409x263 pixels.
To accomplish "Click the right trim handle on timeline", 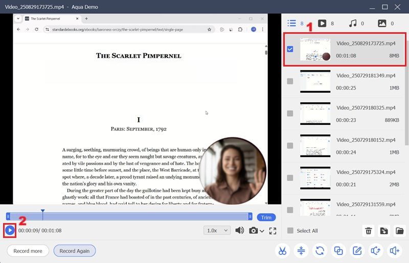I will point(250,216).
